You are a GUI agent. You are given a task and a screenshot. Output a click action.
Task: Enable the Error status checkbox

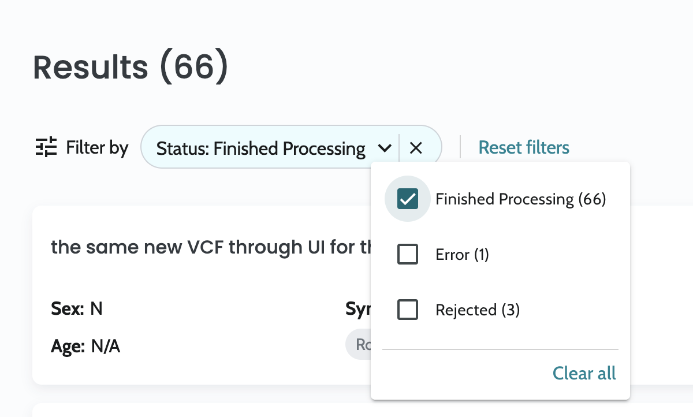pos(408,255)
